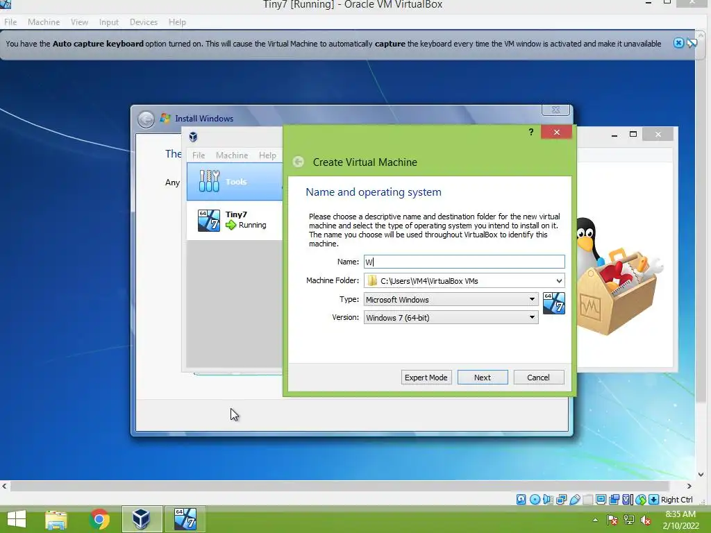Click the recording status indicator icon
This screenshot has height=533, width=711.
pos(614,500)
